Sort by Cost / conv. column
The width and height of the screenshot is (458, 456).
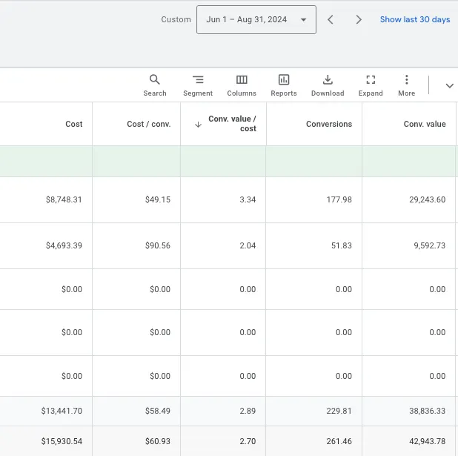click(x=148, y=124)
